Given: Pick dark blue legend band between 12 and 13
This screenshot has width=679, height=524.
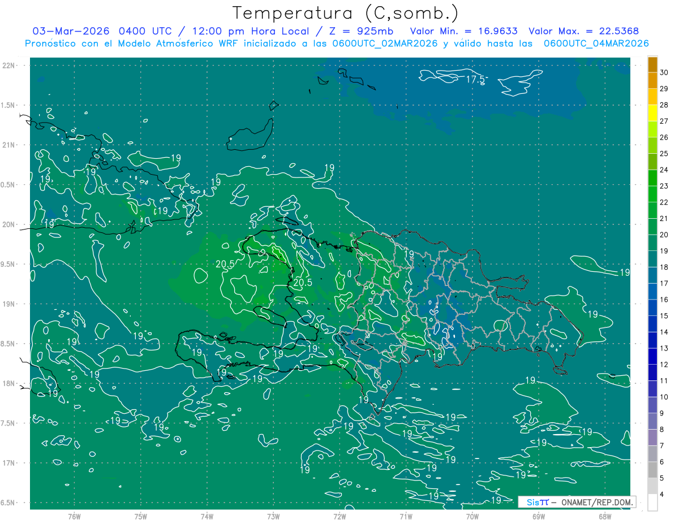Looking at the screenshot, I should pos(652,356).
